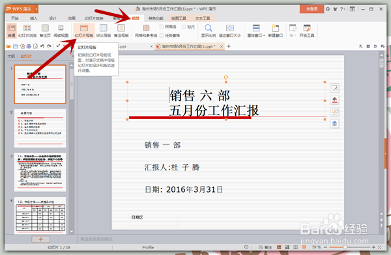This screenshot has width=391, height=255.
Task: Click the Print Preview icon
Action: (x=36, y=46)
